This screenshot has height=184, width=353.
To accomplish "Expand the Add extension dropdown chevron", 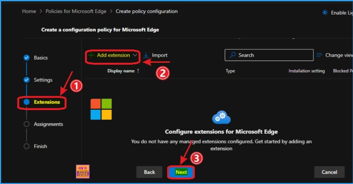I will click(x=135, y=55).
